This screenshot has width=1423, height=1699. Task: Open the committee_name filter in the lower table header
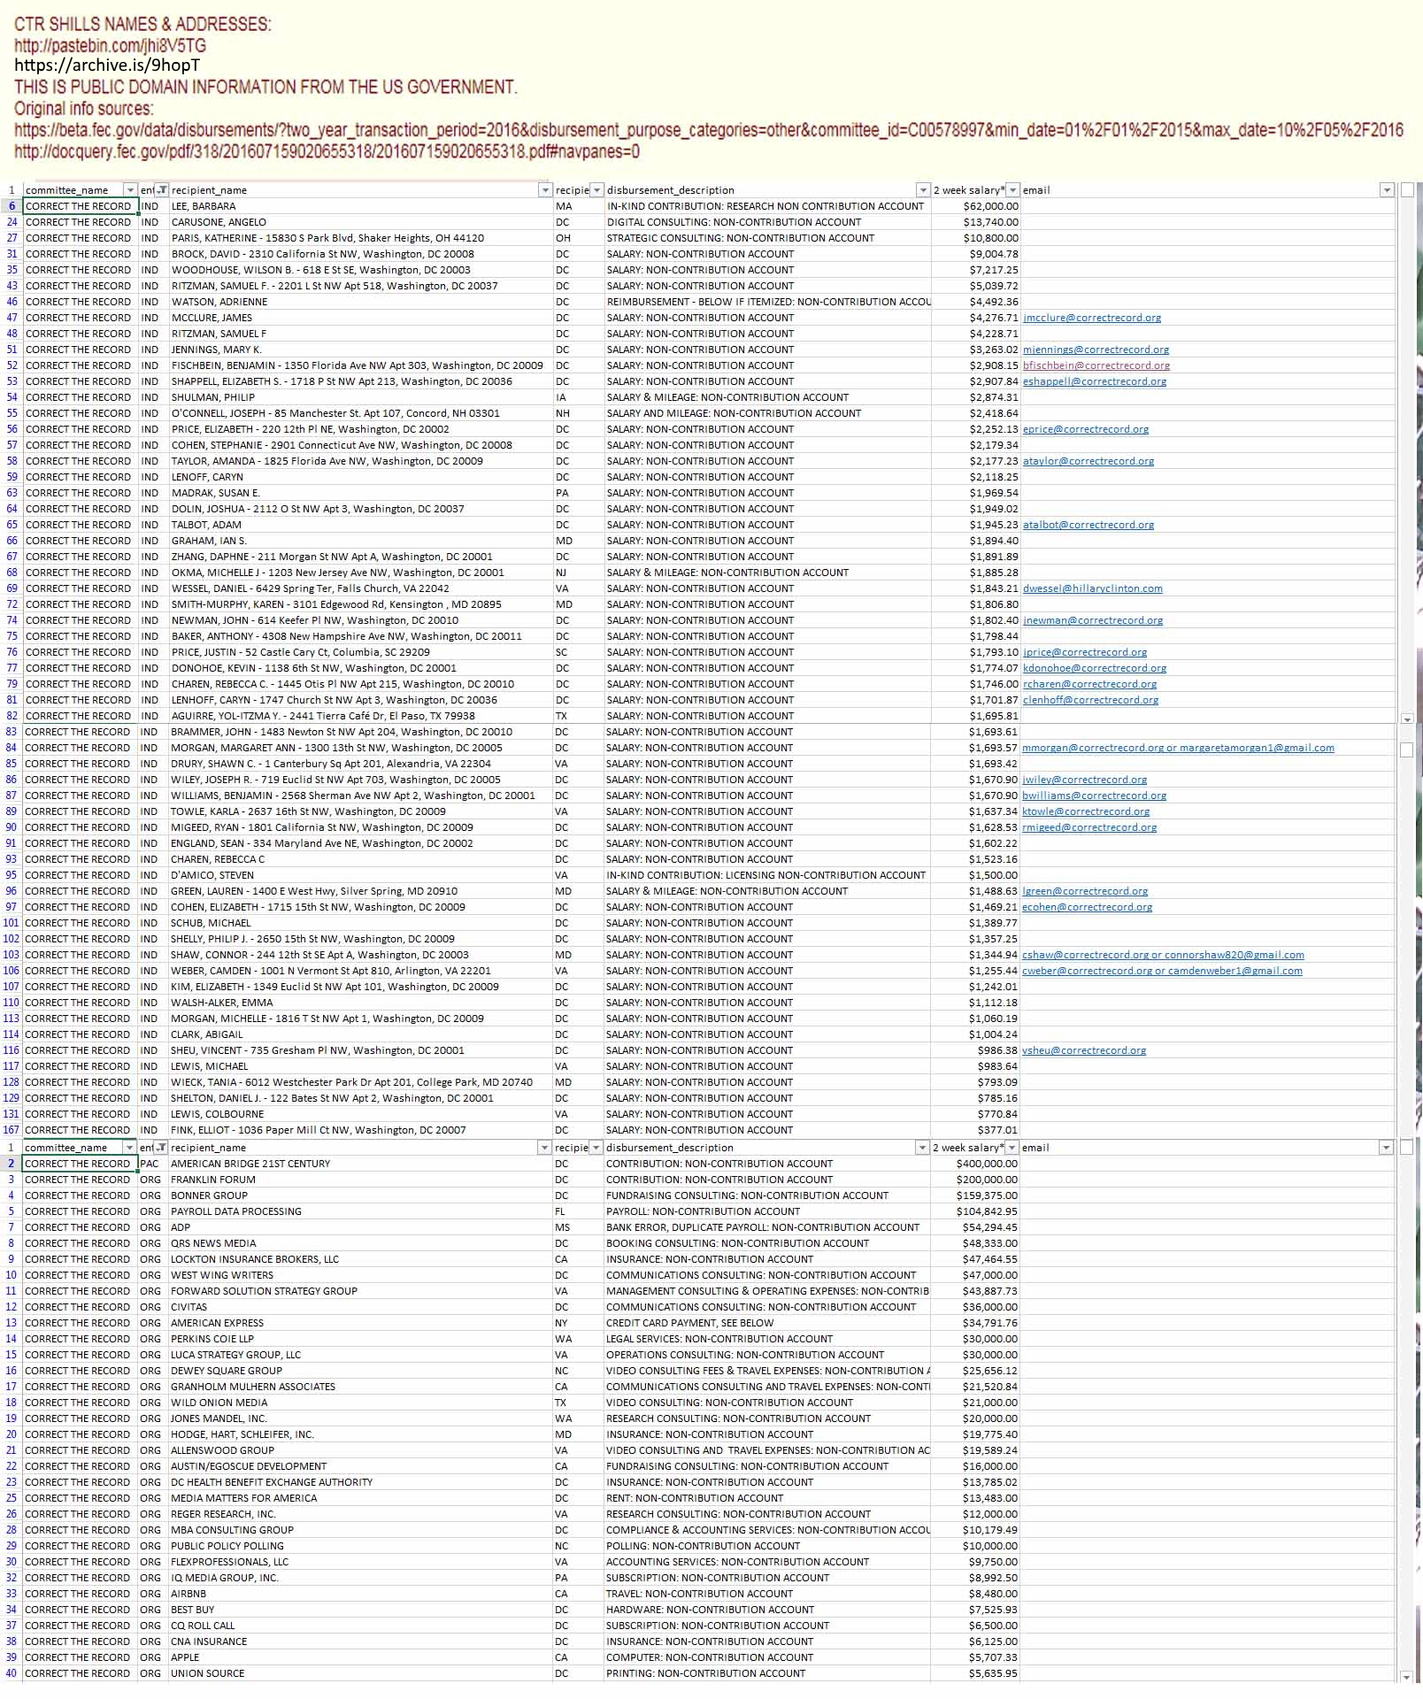[129, 1148]
